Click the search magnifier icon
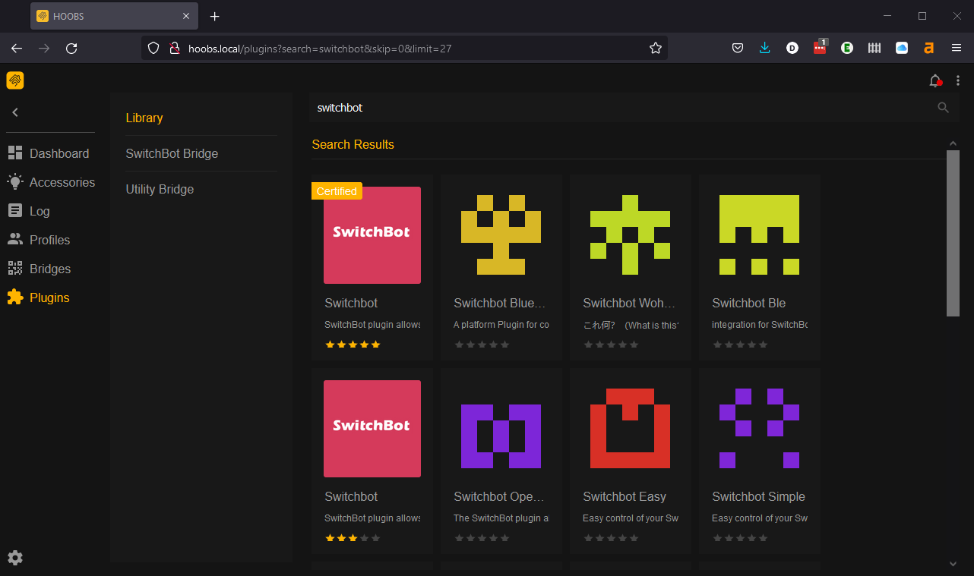This screenshot has width=974, height=576. click(x=944, y=108)
